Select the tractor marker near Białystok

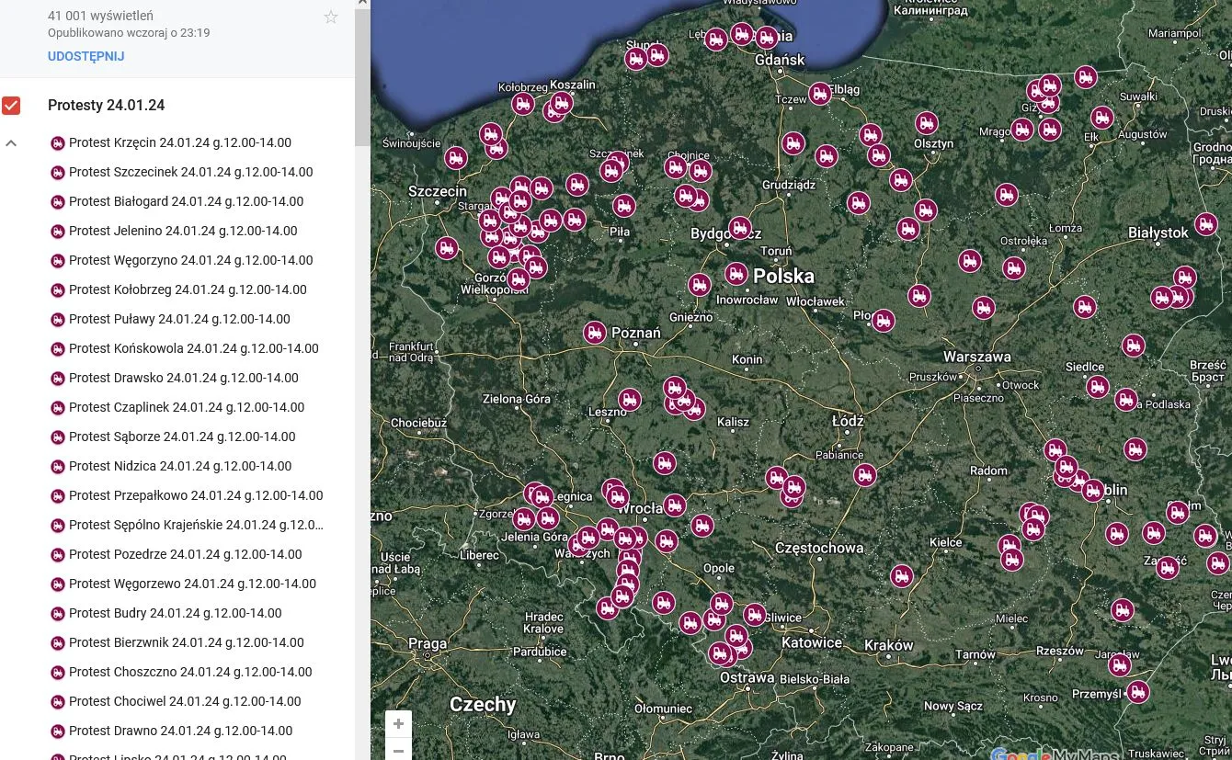(x=1206, y=223)
